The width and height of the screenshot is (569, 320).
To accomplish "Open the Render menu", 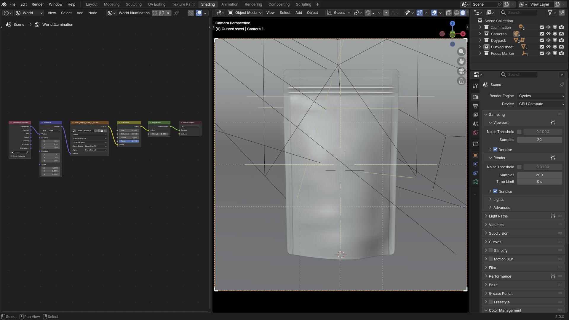I will click(38, 4).
